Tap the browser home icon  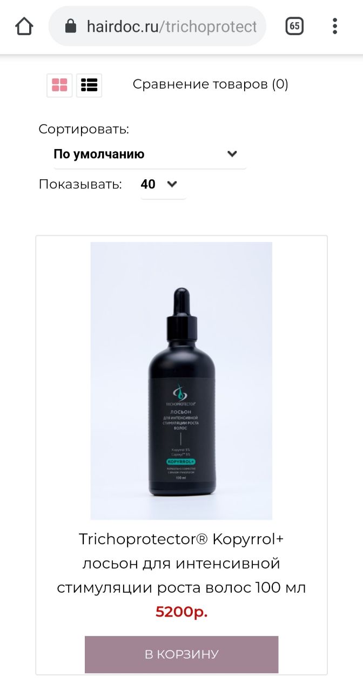(25, 26)
